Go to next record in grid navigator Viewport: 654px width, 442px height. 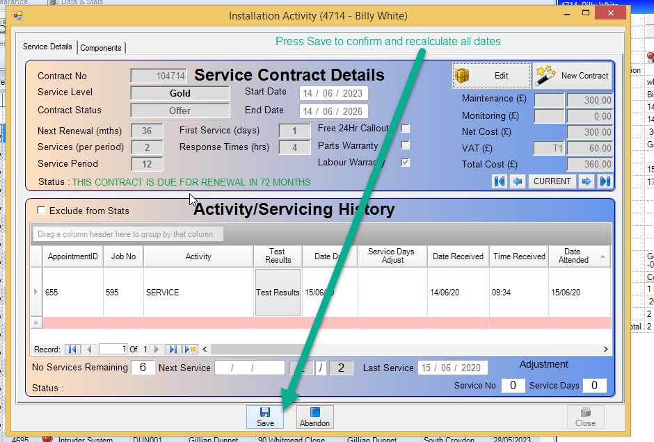pos(157,349)
